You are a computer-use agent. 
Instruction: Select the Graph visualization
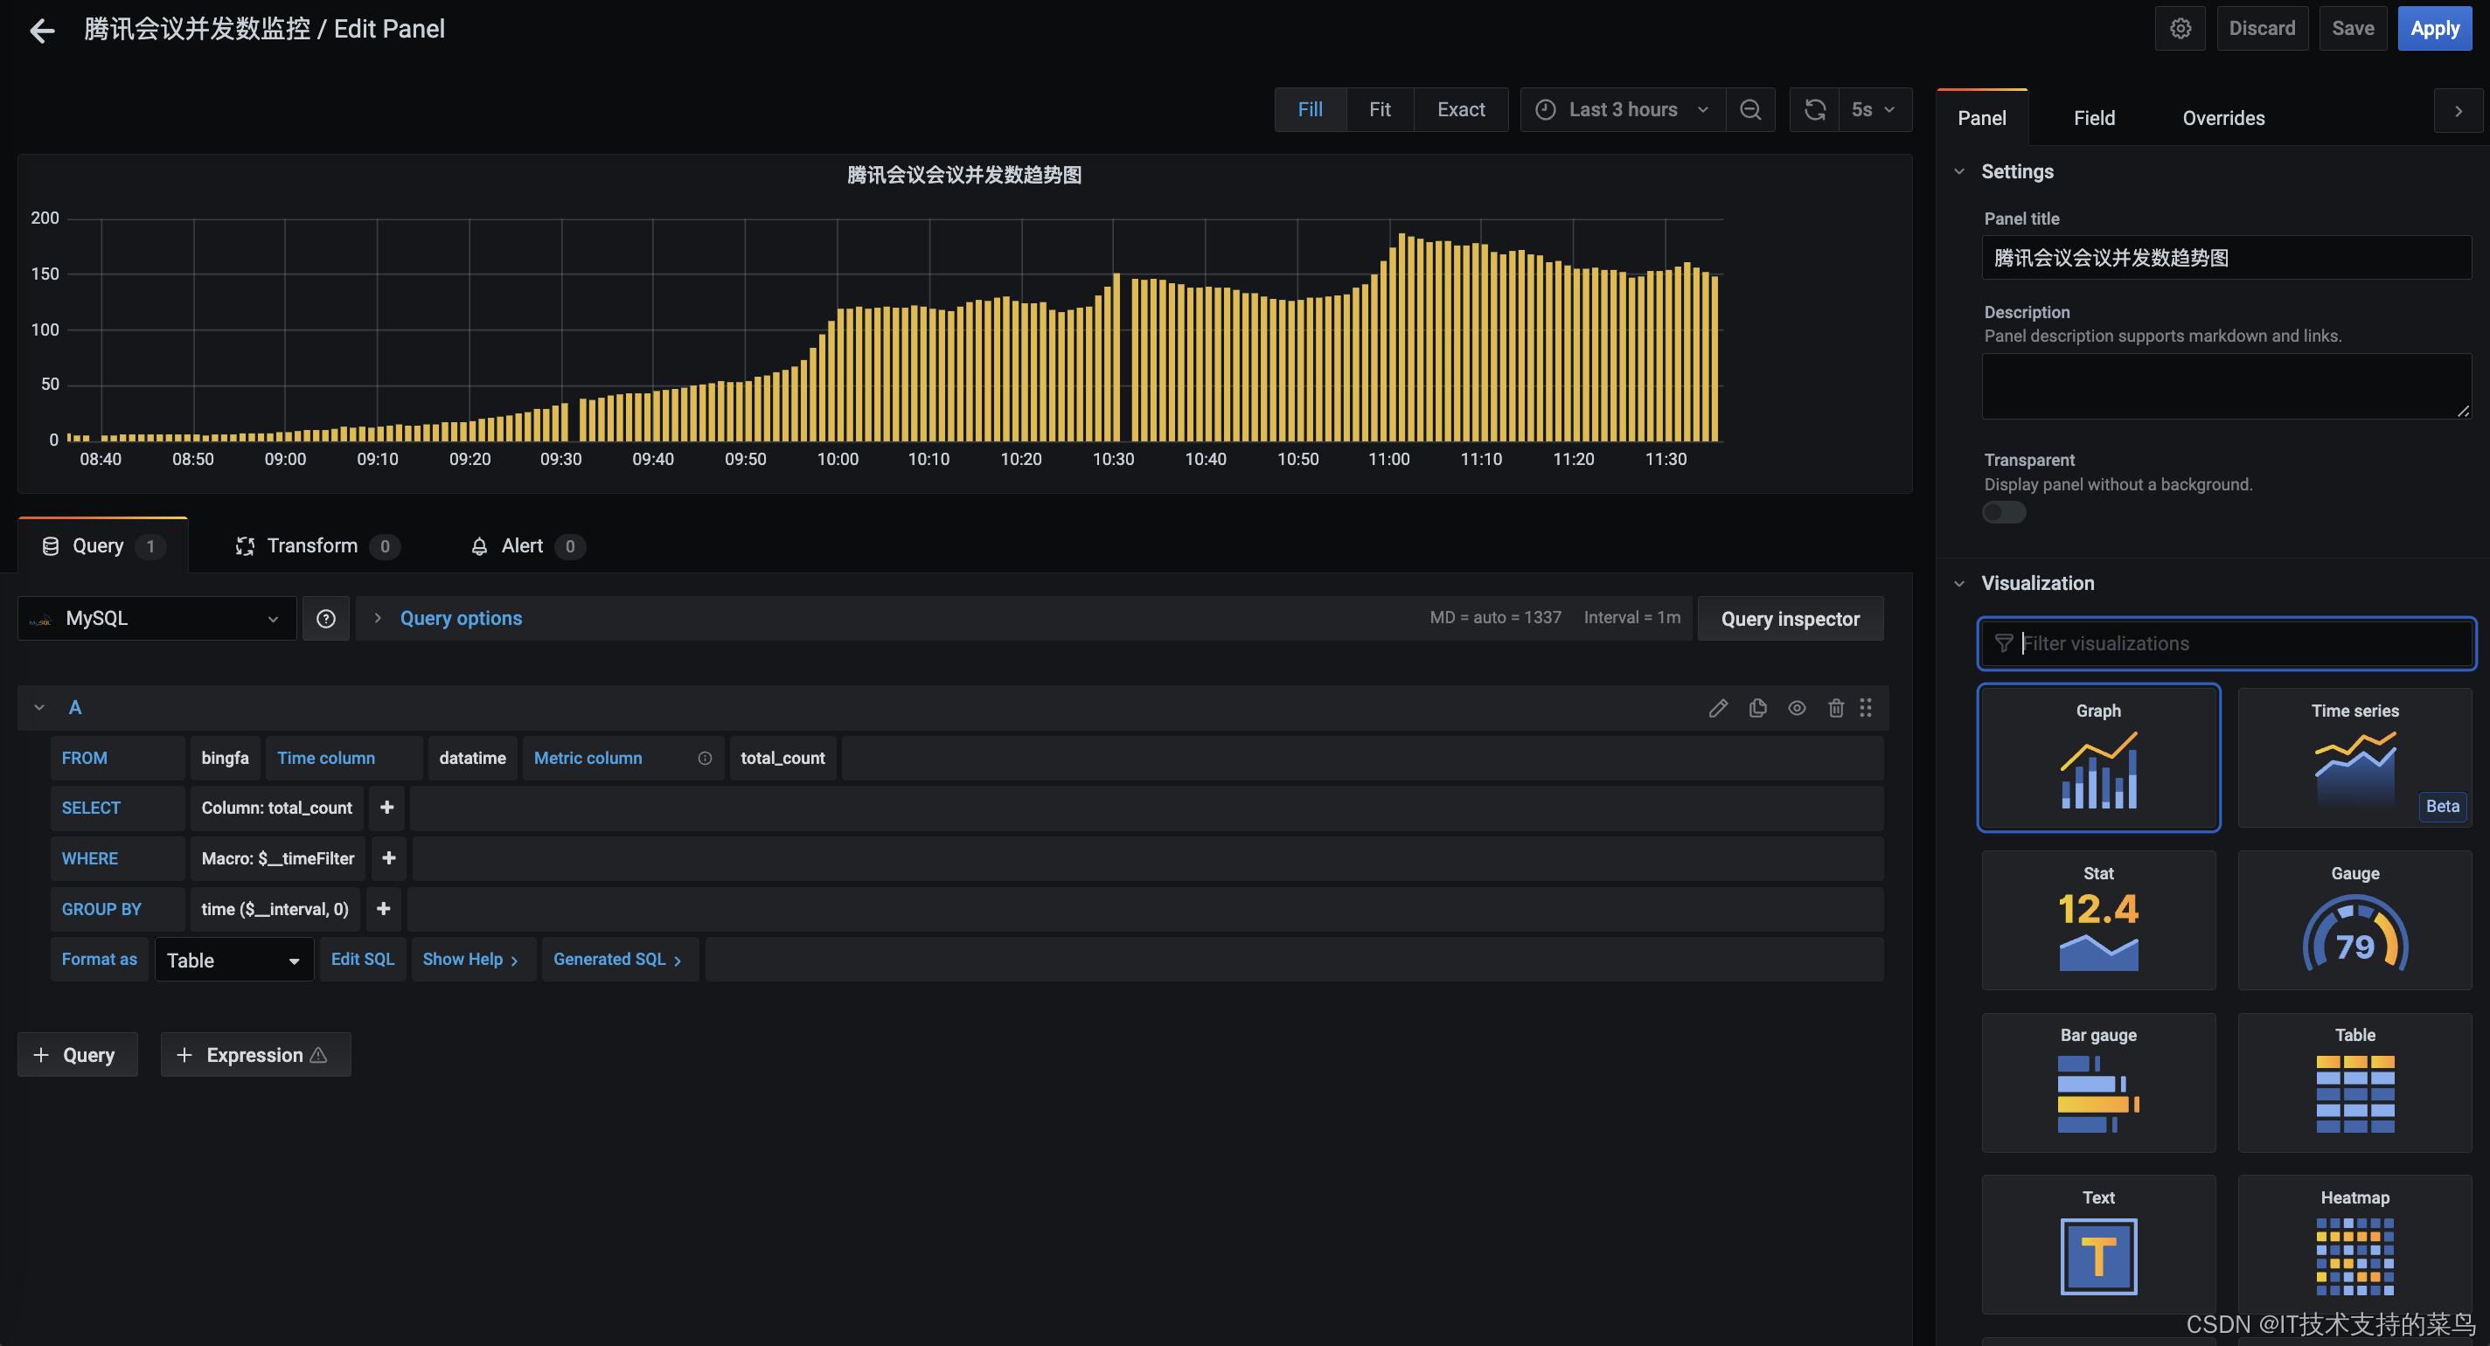[x=2098, y=759]
